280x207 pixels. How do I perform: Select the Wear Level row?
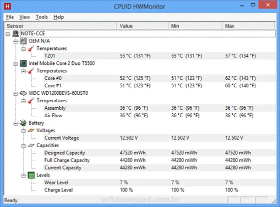[159, 183]
